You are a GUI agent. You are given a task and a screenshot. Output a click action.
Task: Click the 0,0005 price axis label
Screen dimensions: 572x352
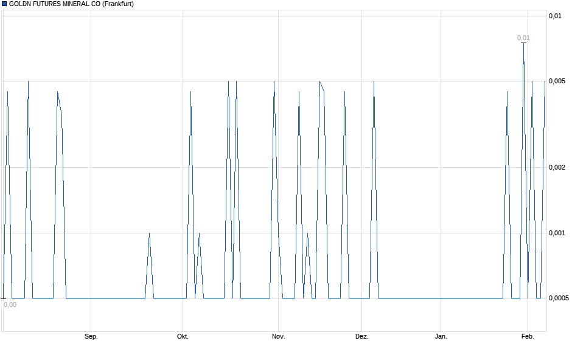click(559, 298)
